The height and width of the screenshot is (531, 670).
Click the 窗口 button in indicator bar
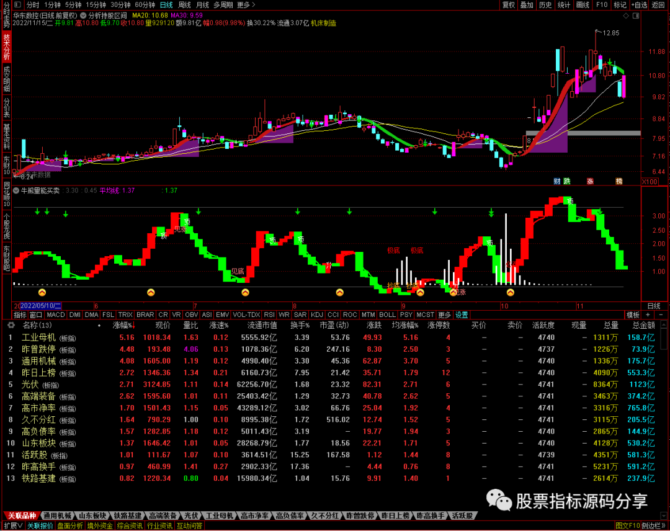pos(36,315)
